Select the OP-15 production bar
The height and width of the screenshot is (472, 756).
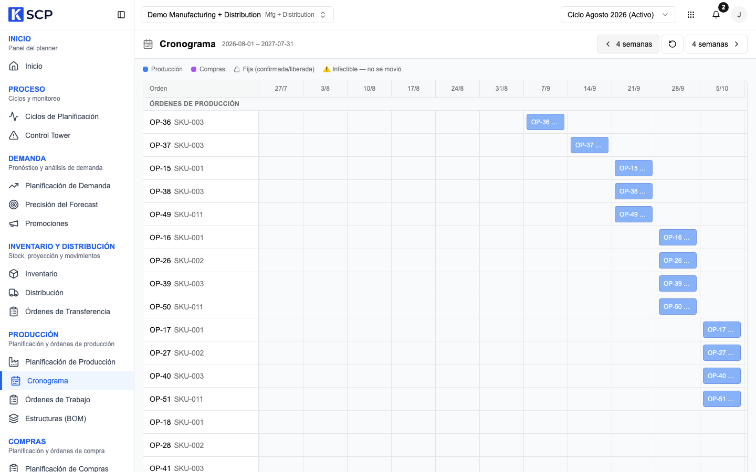(x=634, y=168)
